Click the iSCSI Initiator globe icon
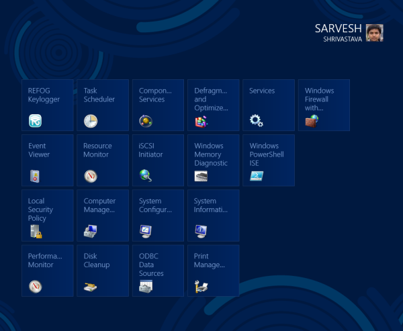Image resolution: width=403 pixels, height=331 pixels. 146,176
